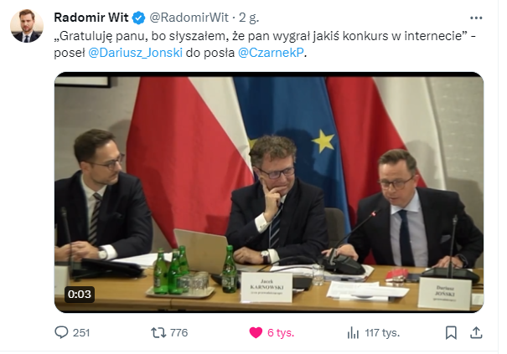
Task: Click the 6 tys. likes count
Action: (281, 333)
